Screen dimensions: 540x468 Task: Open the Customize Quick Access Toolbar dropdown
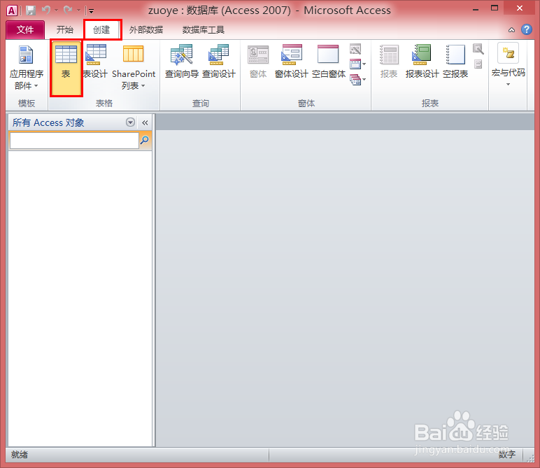click(91, 11)
